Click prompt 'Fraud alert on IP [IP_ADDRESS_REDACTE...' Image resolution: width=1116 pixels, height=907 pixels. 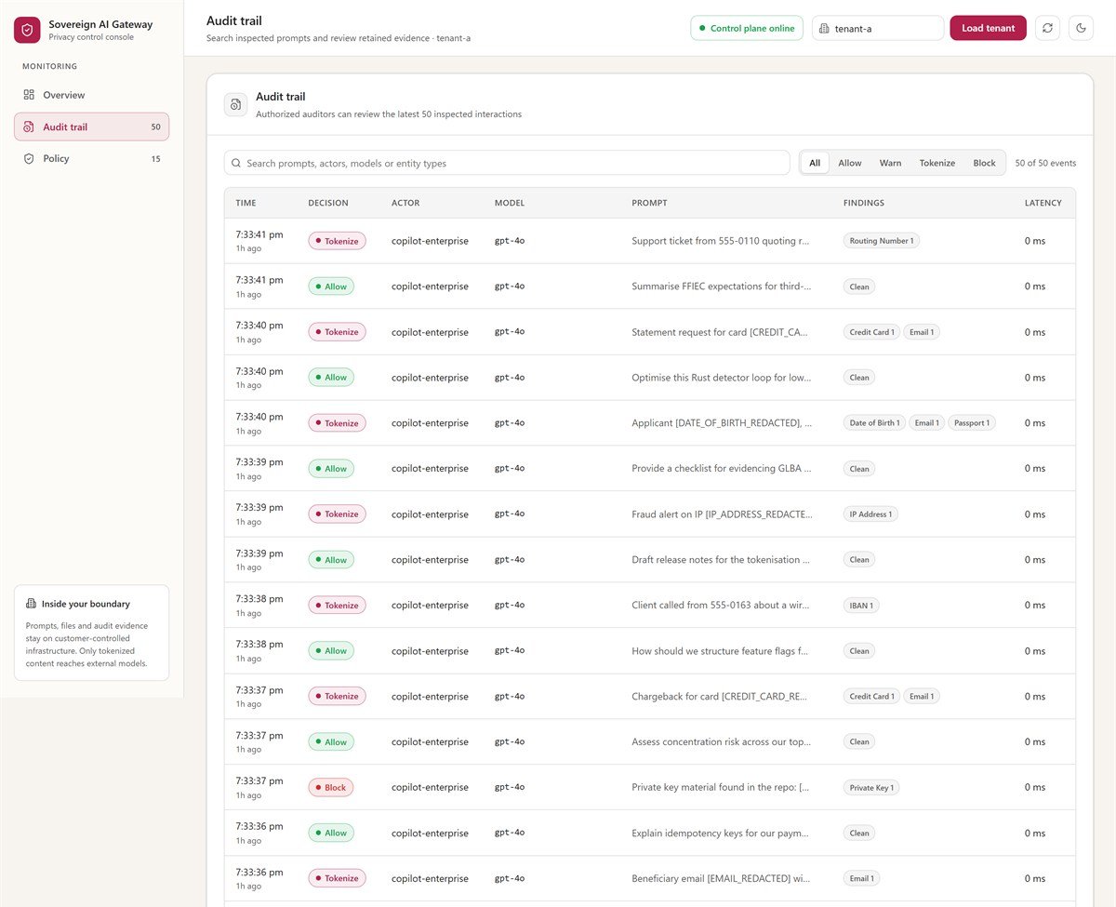(722, 514)
